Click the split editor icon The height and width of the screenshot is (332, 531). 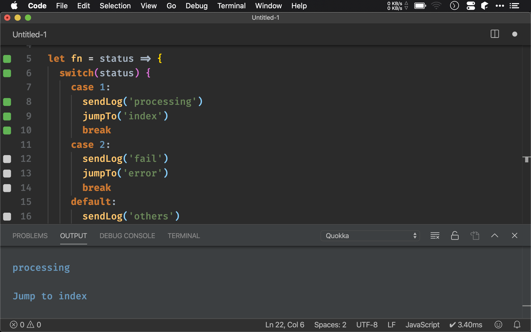(495, 34)
